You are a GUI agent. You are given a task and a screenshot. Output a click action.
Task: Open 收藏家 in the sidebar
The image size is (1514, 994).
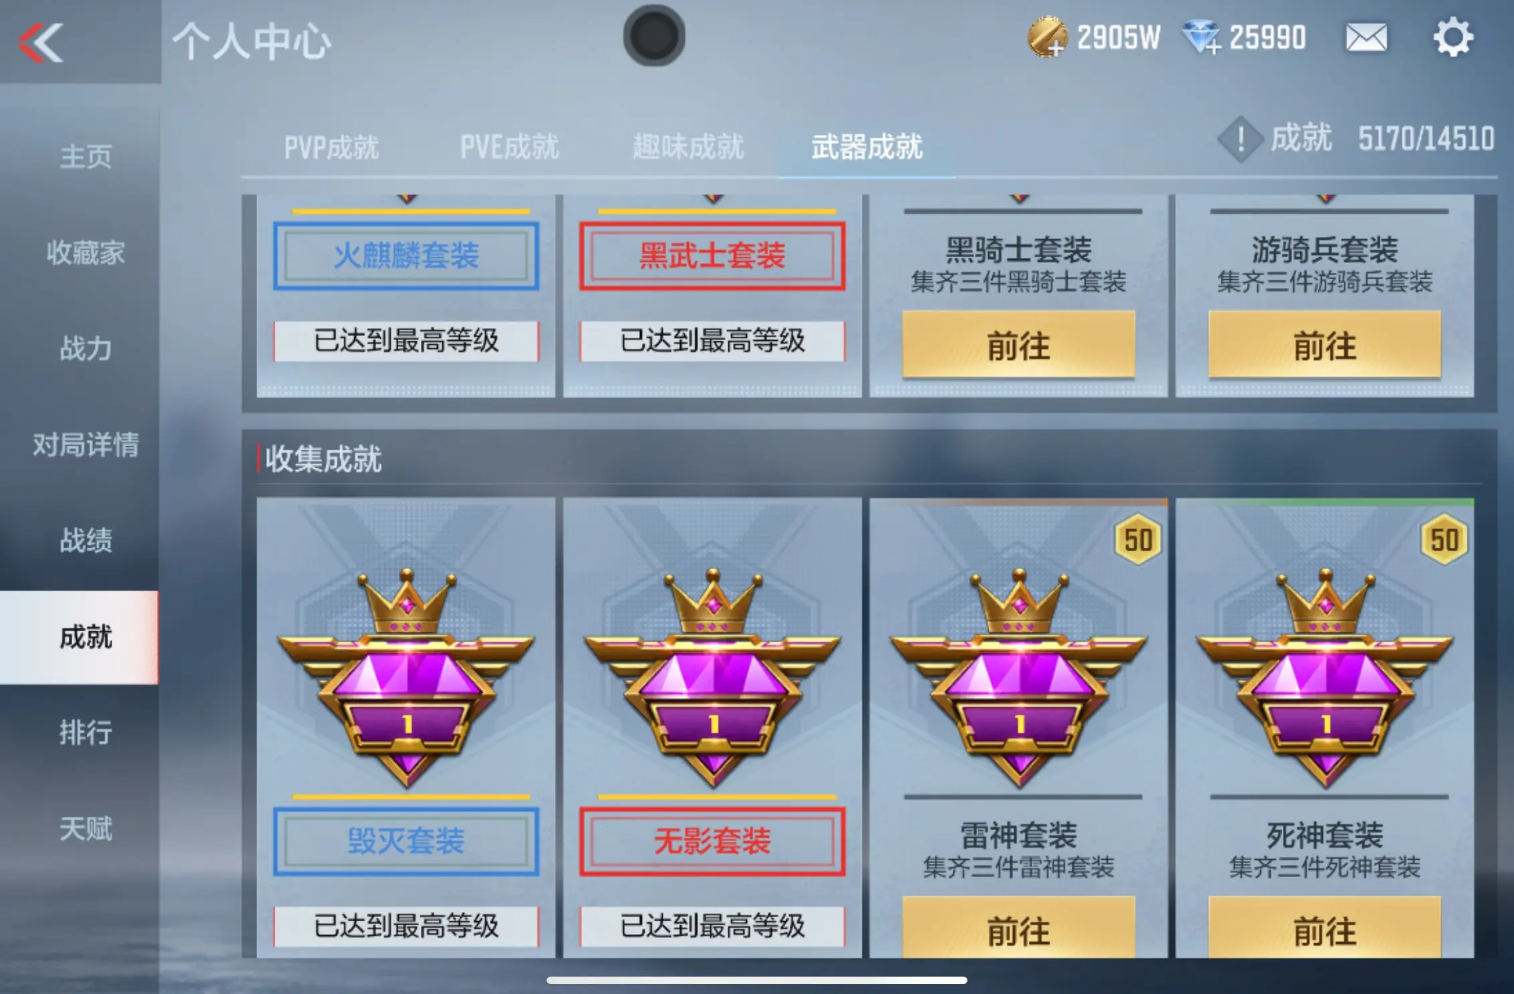click(x=86, y=253)
